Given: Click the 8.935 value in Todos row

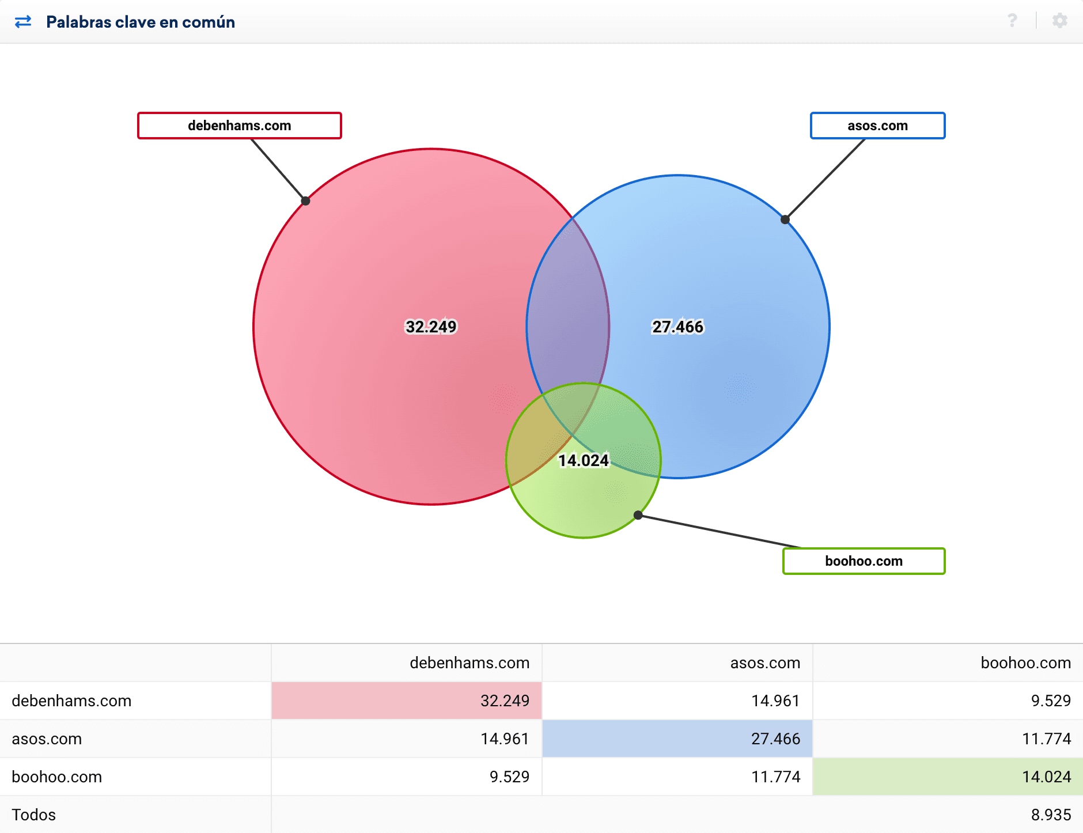Looking at the screenshot, I should click(1051, 815).
